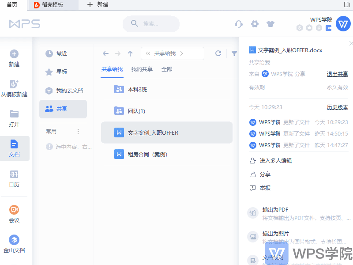Select the 全部 tab
Viewport: 353px width, 265px height.
[167, 69]
